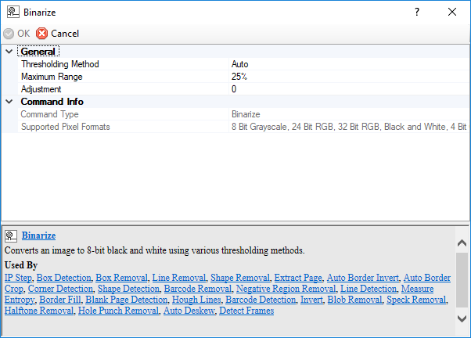Edit the Maximum Range value
This screenshot has height=338, width=471.
pyautogui.click(x=344, y=77)
